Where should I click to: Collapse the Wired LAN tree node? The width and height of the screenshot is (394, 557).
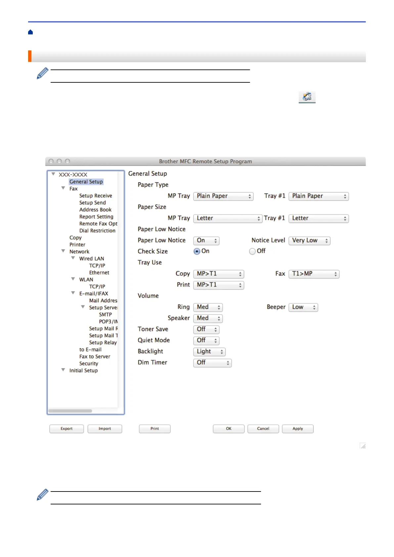pos(73,258)
